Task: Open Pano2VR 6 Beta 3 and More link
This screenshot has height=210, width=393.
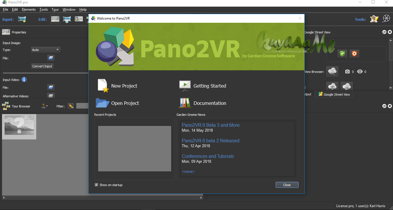Action: (211, 125)
